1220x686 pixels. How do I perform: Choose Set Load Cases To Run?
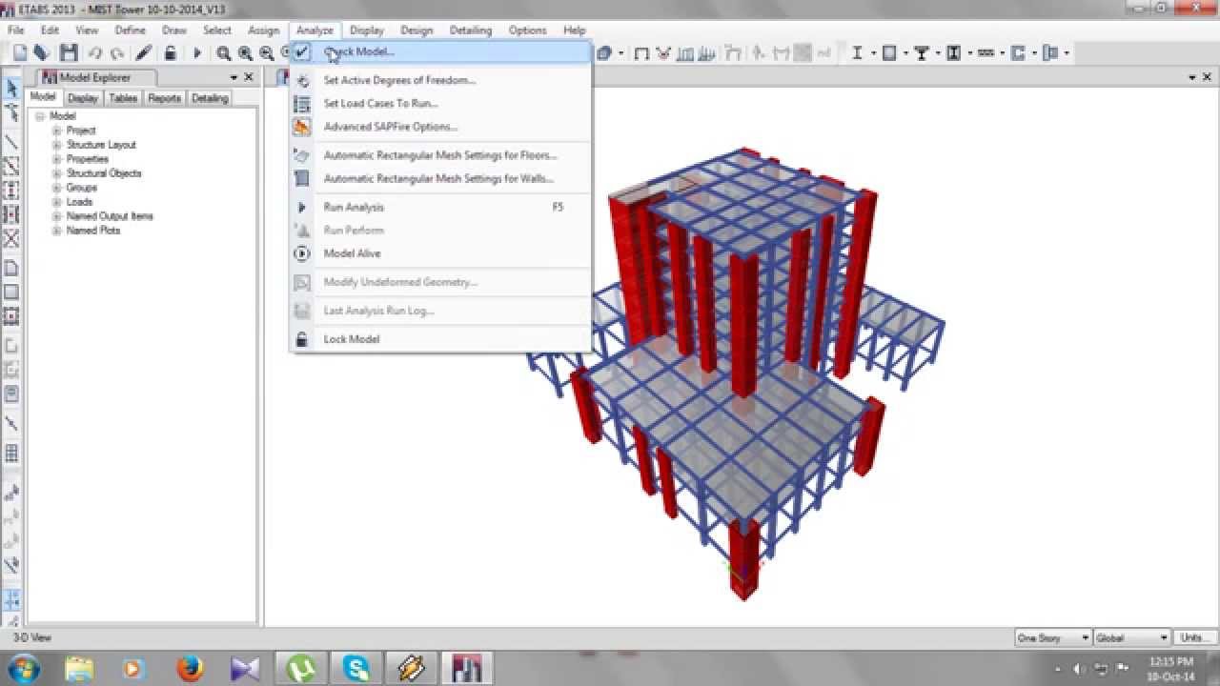pyautogui.click(x=440, y=103)
